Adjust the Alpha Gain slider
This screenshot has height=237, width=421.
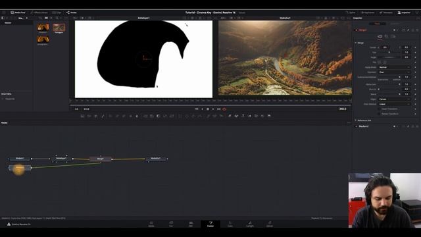pos(389,84)
